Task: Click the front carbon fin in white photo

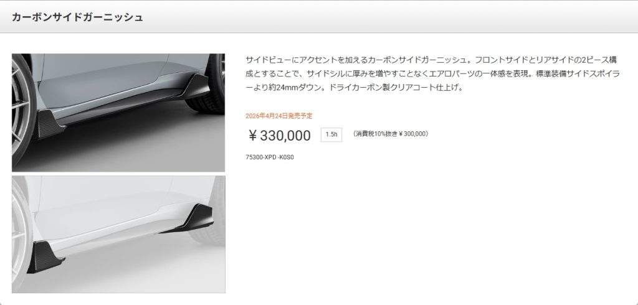Action: [x=45, y=257]
